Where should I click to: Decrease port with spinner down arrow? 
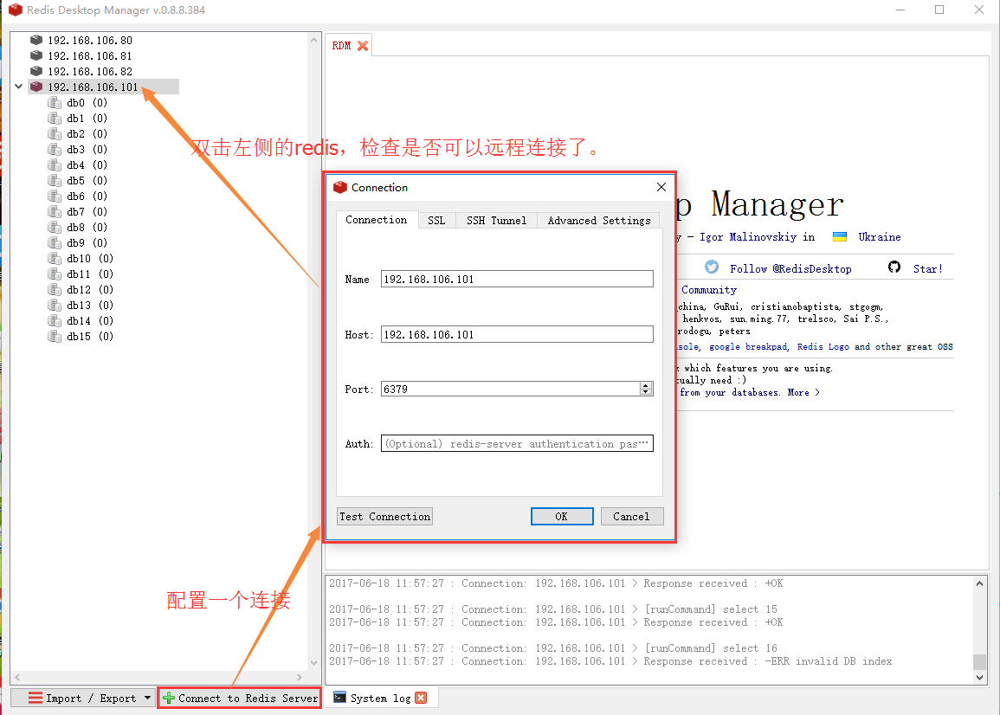click(x=646, y=392)
